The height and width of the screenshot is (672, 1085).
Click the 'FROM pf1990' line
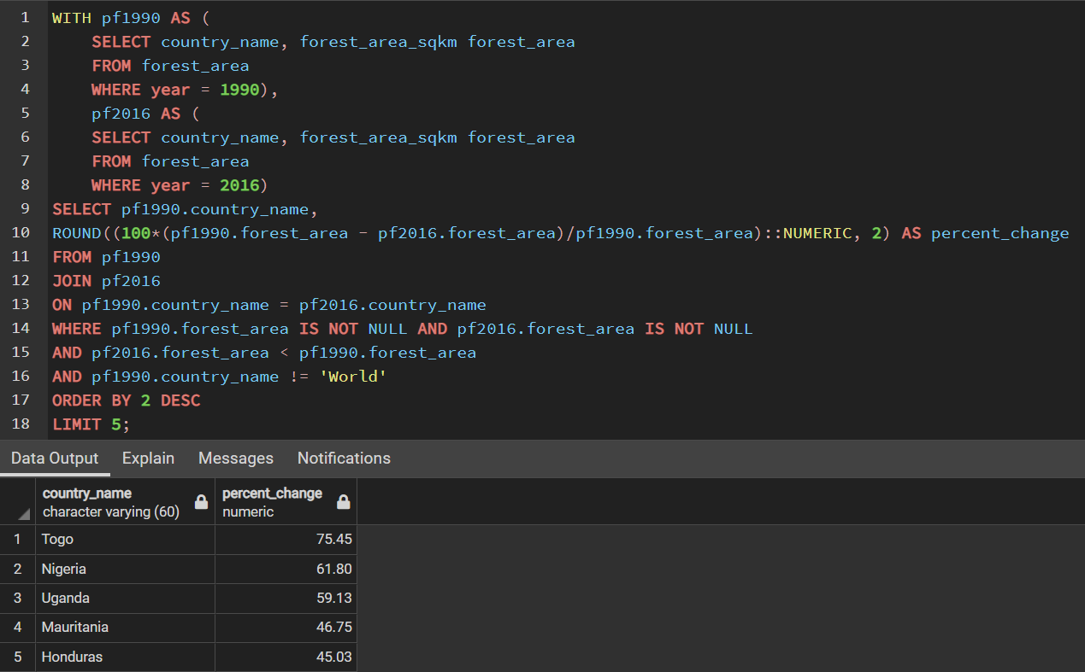pyautogui.click(x=106, y=257)
